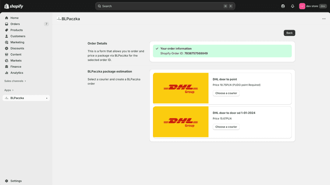Click the BLPaczka app icon in header
The image size is (330, 185).
59,19
